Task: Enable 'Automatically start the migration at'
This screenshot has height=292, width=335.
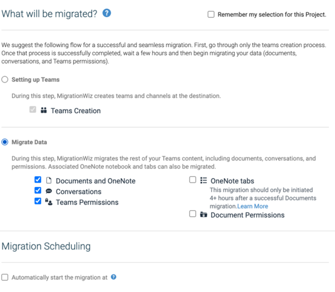Action: point(5,278)
